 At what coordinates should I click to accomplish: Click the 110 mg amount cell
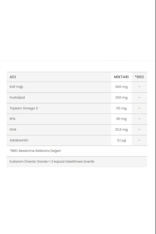[x=121, y=108]
